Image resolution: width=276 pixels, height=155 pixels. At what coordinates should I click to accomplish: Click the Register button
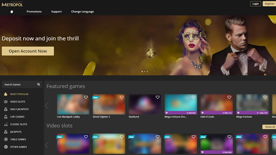269,4
